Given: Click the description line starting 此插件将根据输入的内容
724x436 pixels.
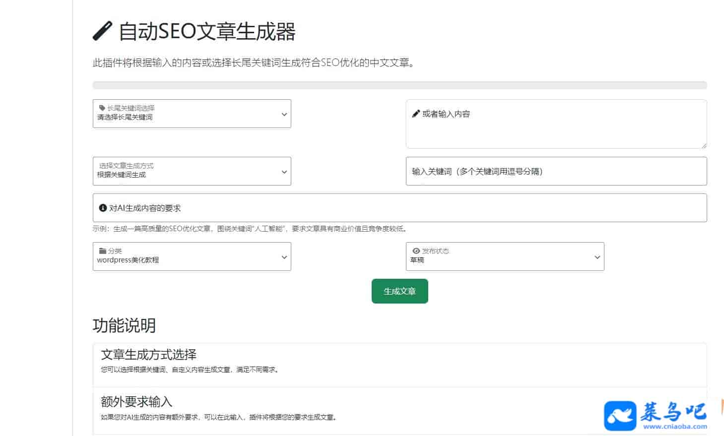Looking at the screenshot, I should click(x=254, y=63).
